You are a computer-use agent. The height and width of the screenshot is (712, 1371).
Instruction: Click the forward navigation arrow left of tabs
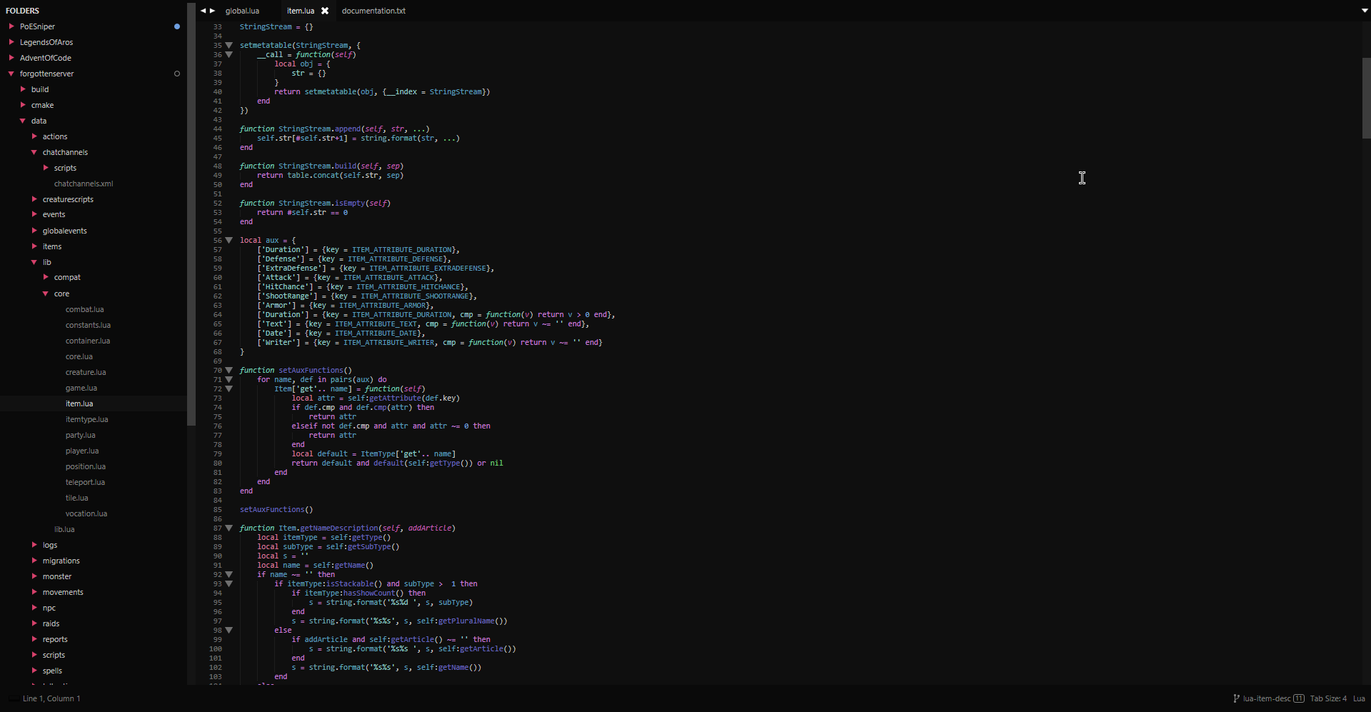click(211, 11)
